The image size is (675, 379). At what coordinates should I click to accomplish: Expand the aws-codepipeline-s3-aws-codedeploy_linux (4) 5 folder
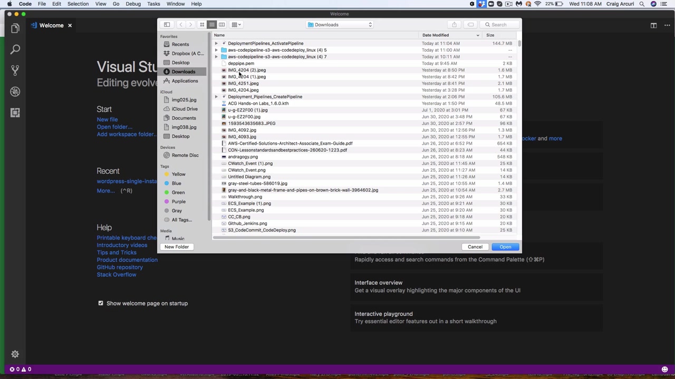216,50
